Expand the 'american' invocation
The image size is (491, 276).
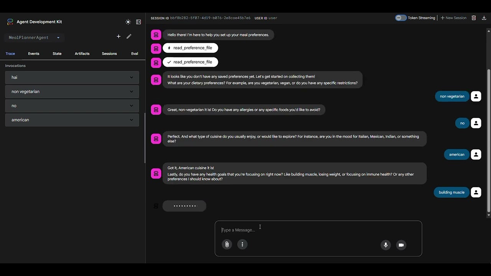(x=72, y=120)
